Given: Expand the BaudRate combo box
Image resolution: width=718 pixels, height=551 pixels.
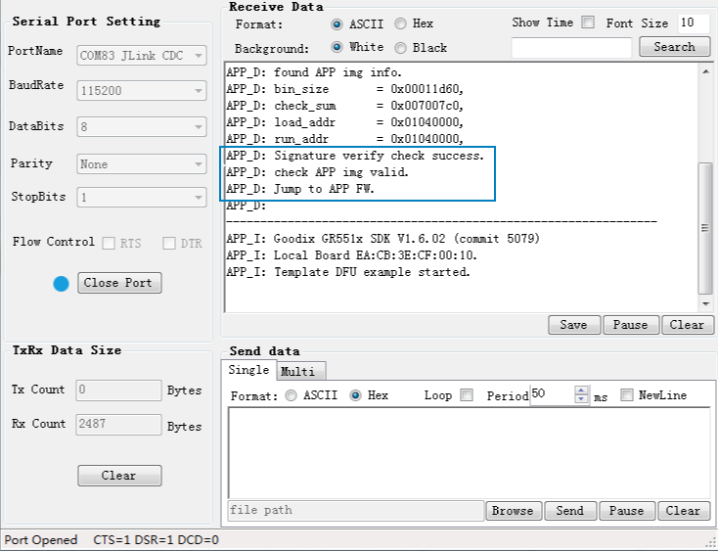Looking at the screenshot, I should (141, 91).
